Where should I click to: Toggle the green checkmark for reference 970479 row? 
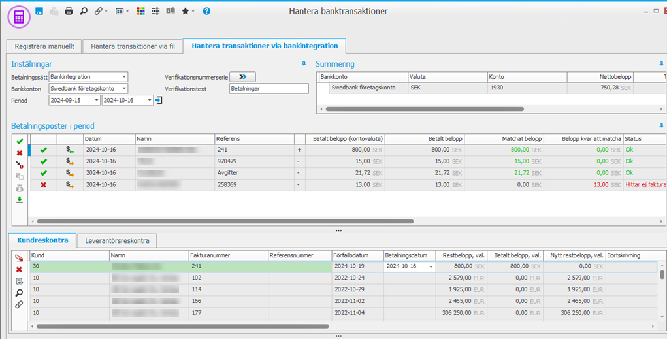43,161
